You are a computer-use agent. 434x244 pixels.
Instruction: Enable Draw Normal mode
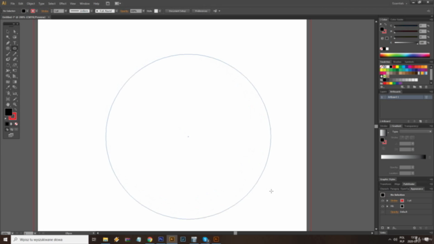7,129
